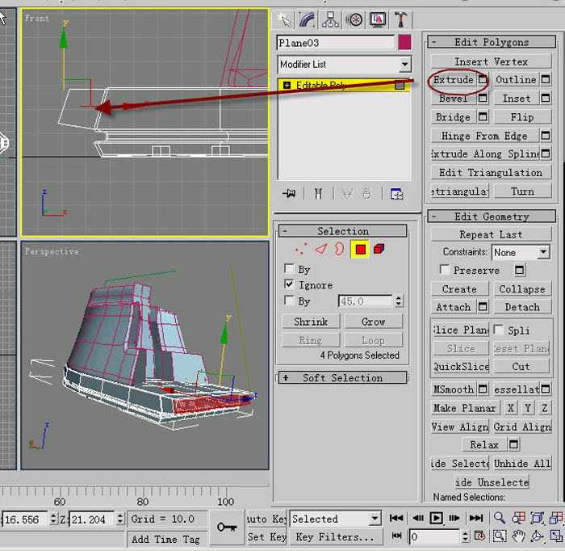The height and width of the screenshot is (551, 565).
Task: Open the Display panel tab
Action: click(x=378, y=19)
